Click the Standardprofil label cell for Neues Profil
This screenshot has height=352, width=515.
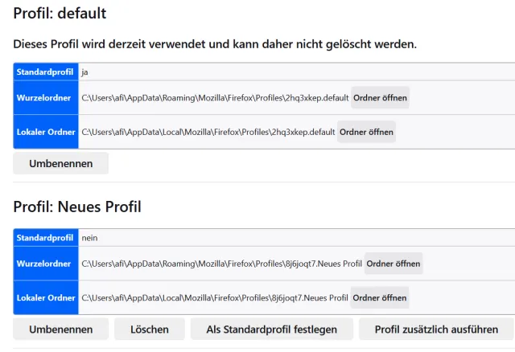point(46,238)
